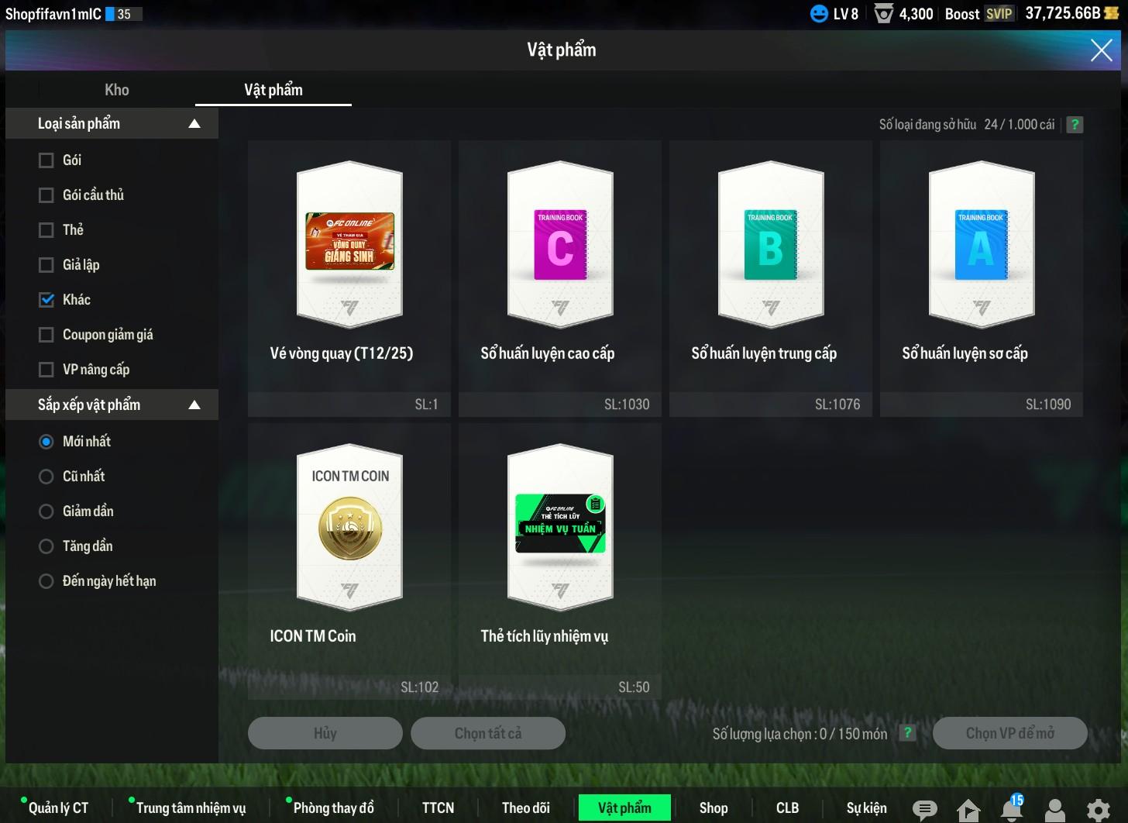Collapse the Sắp xếp vật phẩm section
1128x823 pixels.
194,405
